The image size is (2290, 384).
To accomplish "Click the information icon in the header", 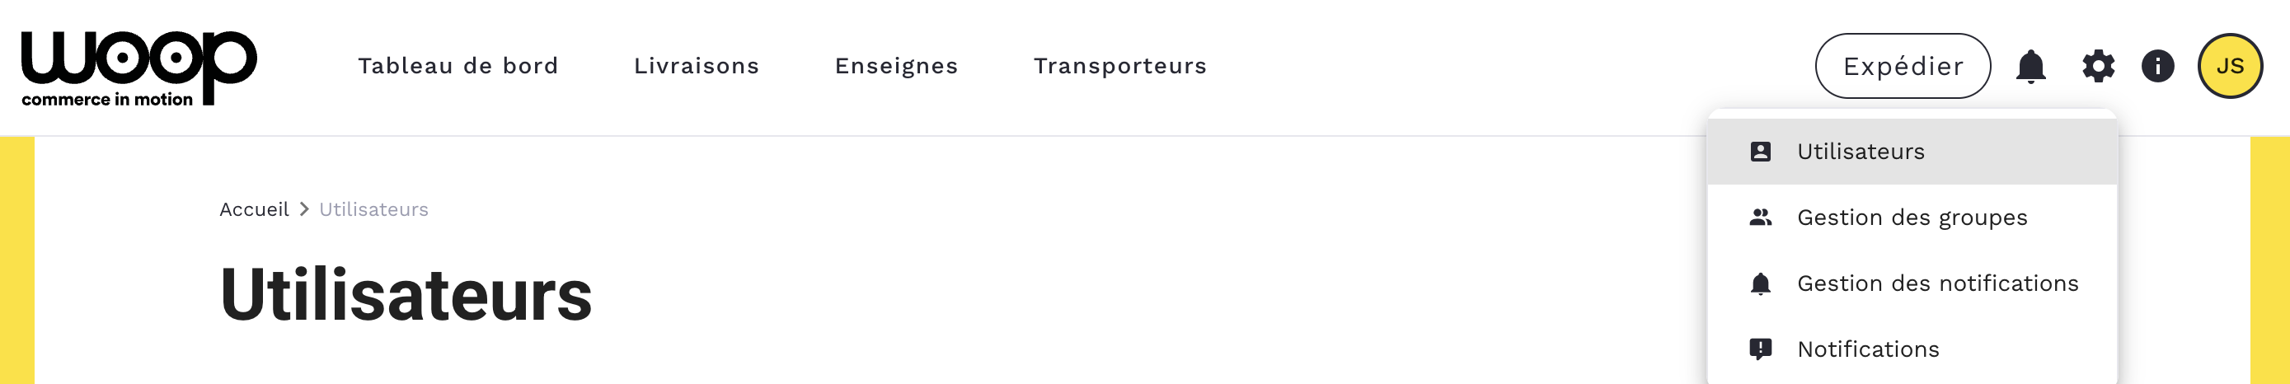I will tap(2157, 67).
